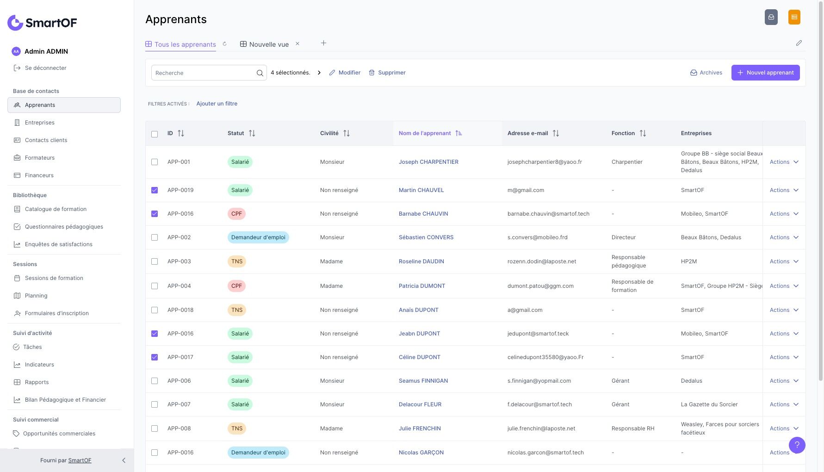
Task: Click into the Recherche search field
Action: (204, 73)
